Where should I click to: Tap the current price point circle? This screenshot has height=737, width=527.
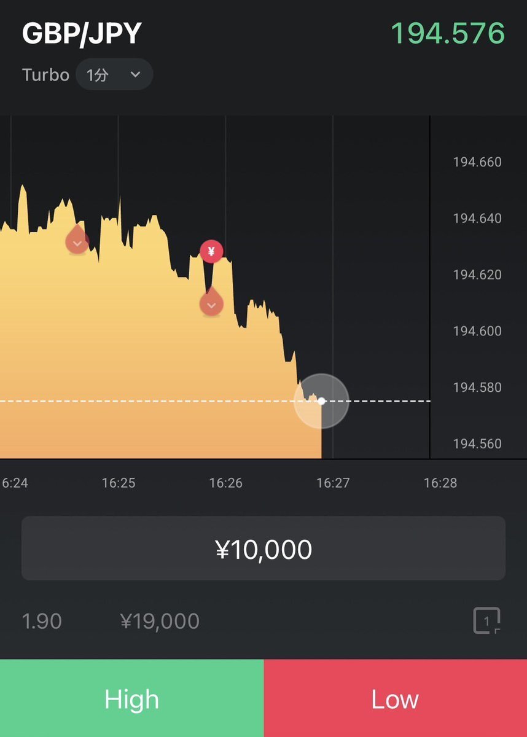321,401
